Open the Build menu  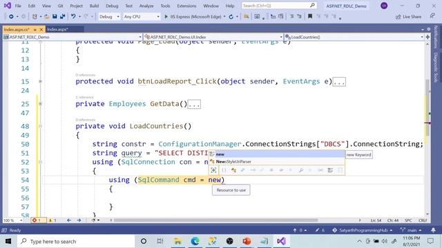coord(94,6)
